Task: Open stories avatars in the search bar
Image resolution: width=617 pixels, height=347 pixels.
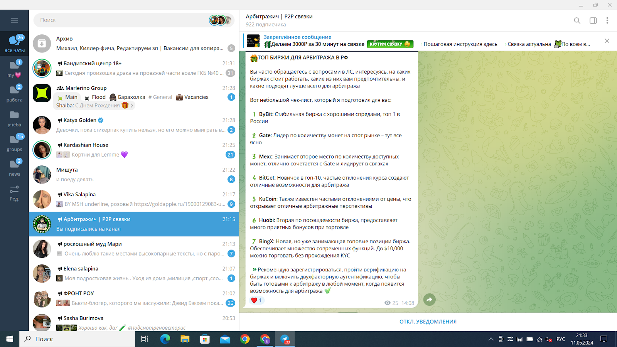Action: coord(221,20)
